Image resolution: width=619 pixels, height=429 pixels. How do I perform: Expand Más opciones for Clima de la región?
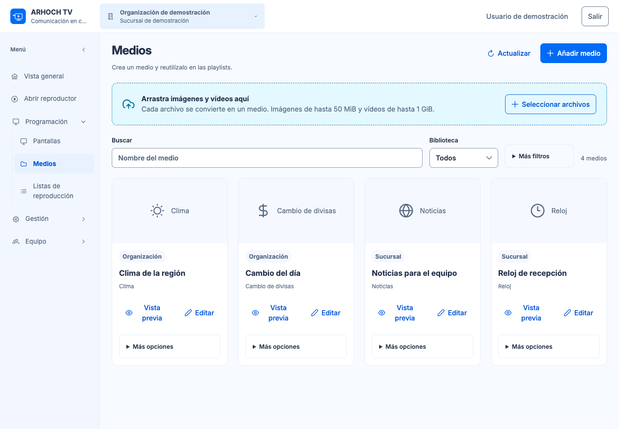(x=170, y=347)
